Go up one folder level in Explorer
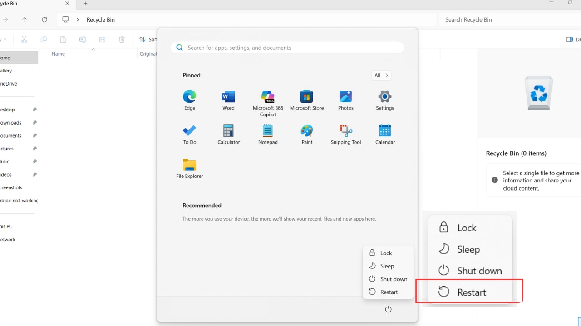The image size is (581, 326). 25,19
